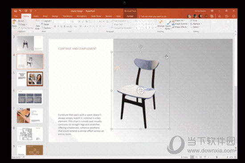Click zoom out minus button

coord(208,157)
